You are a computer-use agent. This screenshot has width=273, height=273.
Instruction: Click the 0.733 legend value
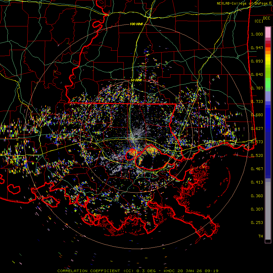[x=257, y=102]
